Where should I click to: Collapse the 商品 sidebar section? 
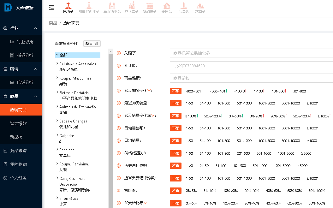point(35,96)
